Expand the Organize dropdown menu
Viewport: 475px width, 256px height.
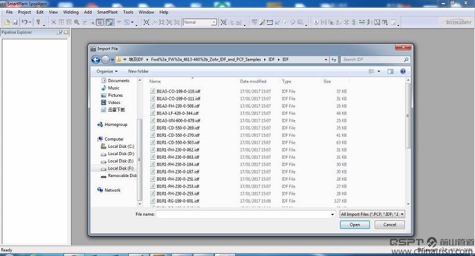click(107, 71)
